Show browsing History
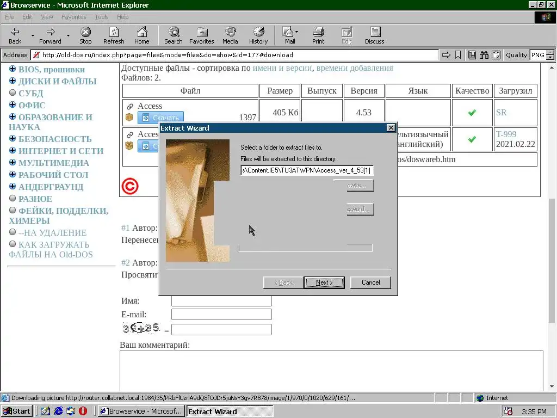 click(x=258, y=35)
